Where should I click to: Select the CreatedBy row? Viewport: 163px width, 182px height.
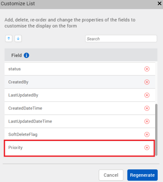tap(80, 82)
